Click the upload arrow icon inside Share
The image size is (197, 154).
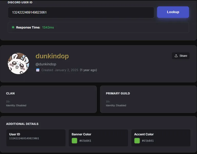pos(176,56)
